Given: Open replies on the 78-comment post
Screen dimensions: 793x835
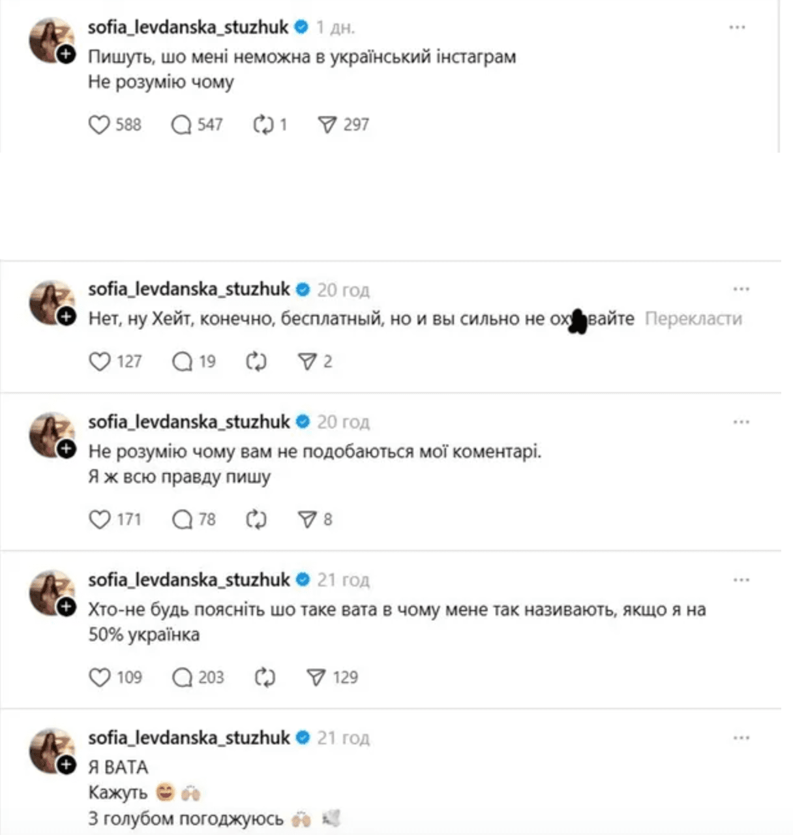Looking at the screenshot, I should pyautogui.click(x=182, y=519).
